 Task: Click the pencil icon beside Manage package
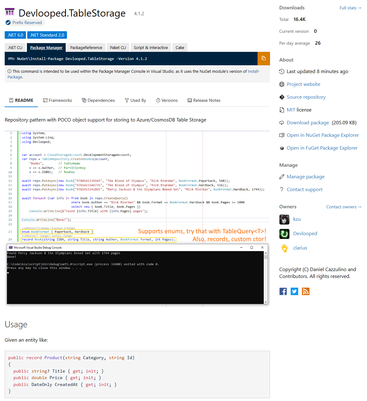pos(282,177)
